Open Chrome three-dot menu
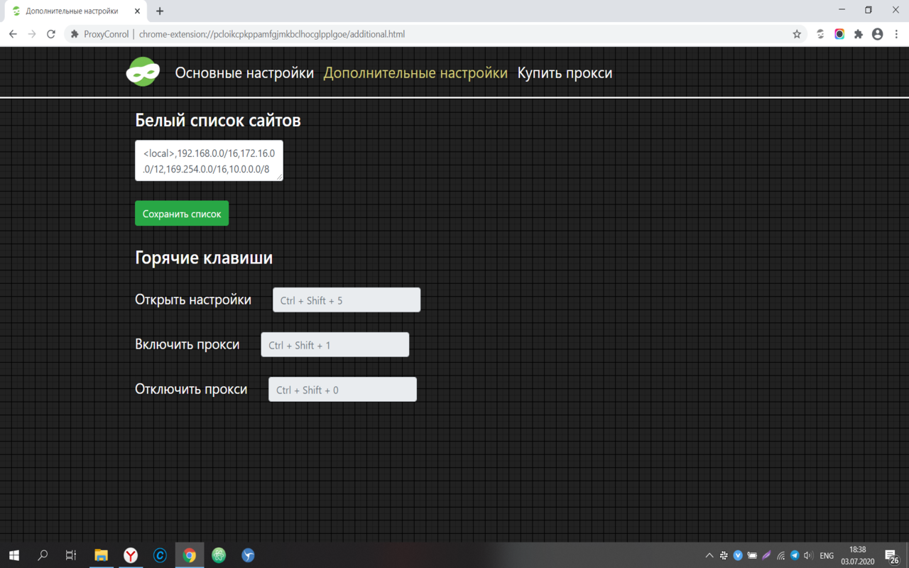The height and width of the screenshot is (568, 909). point(896,34)
